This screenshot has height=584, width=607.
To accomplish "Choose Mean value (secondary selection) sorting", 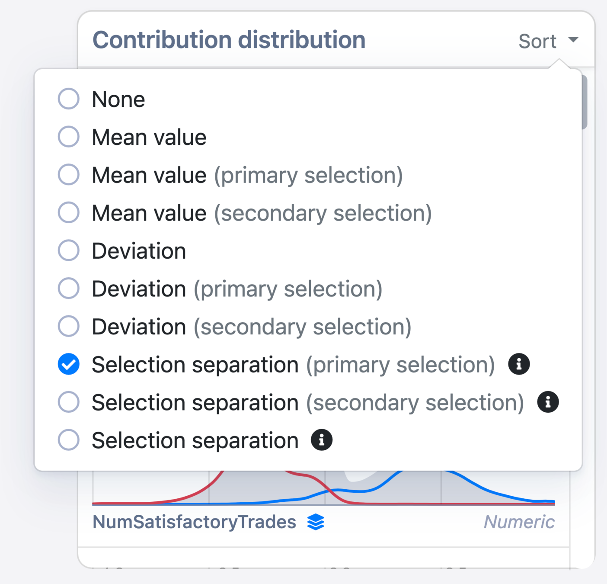I will point(69,212).
